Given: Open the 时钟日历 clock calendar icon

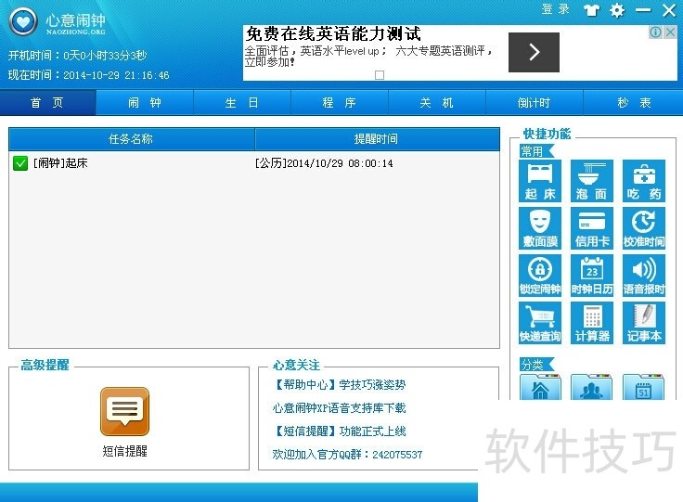Looking at the screenshot, I should click(591, 276).
